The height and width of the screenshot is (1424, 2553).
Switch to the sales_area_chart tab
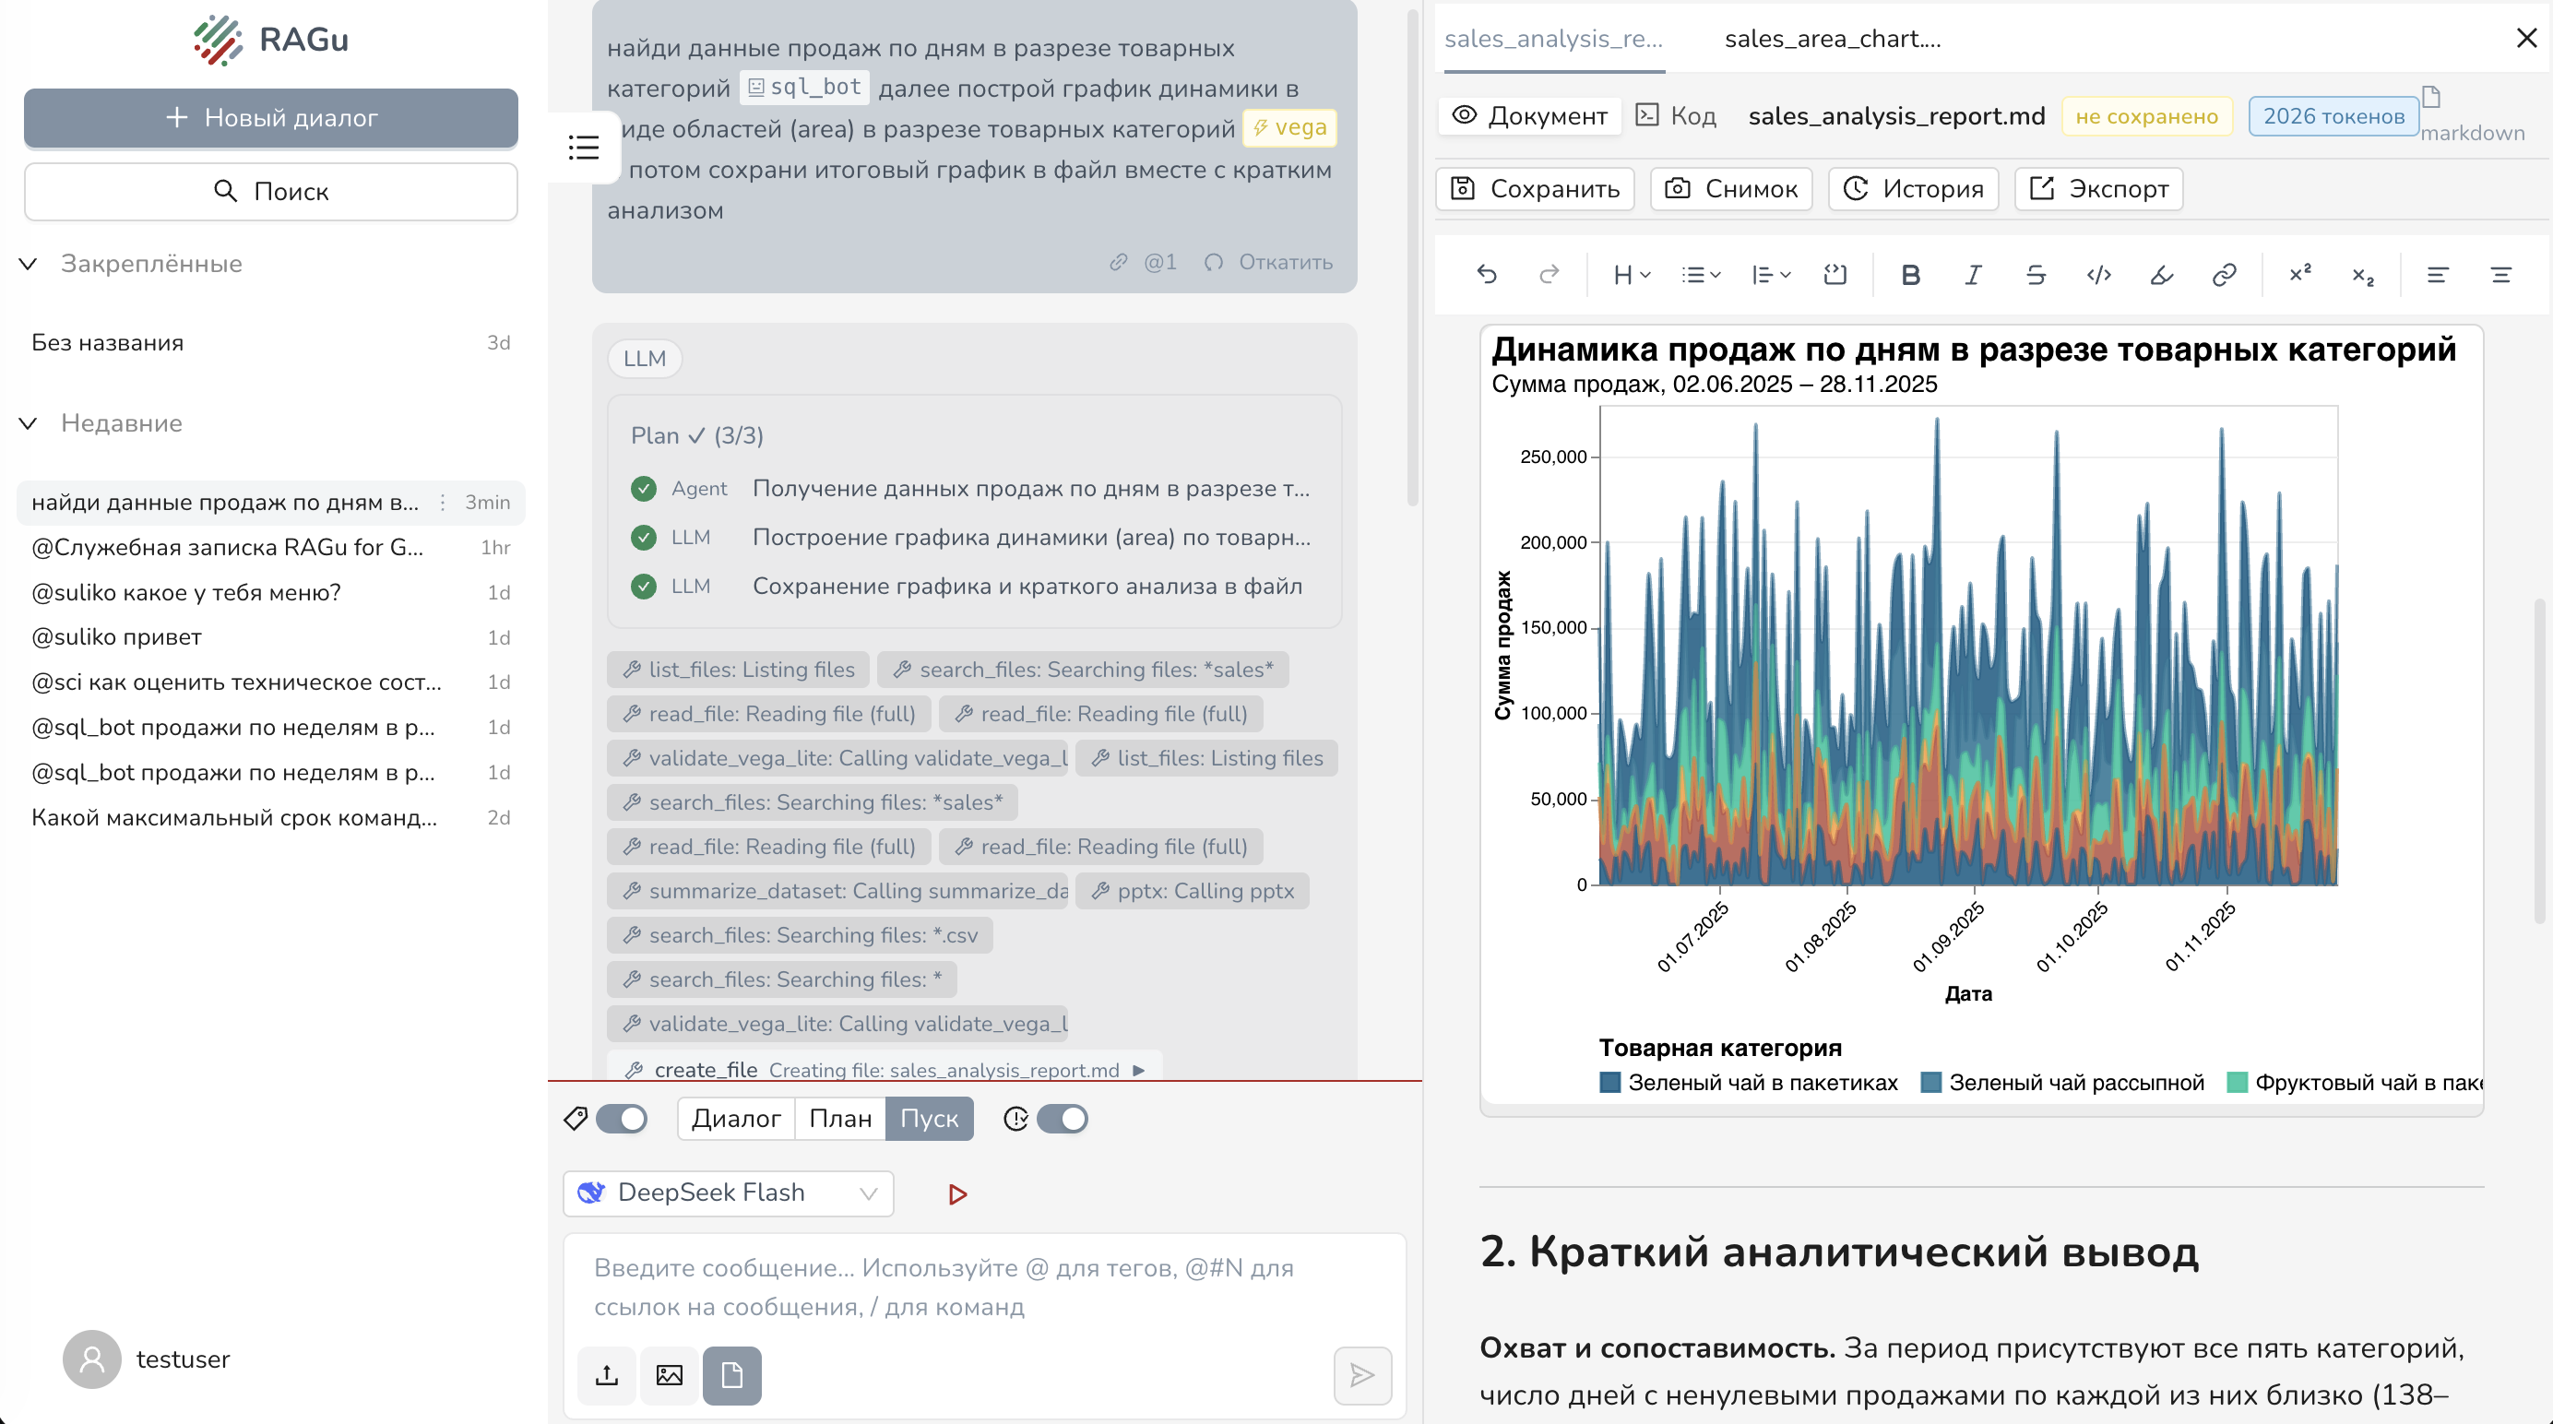[1833, 39]
